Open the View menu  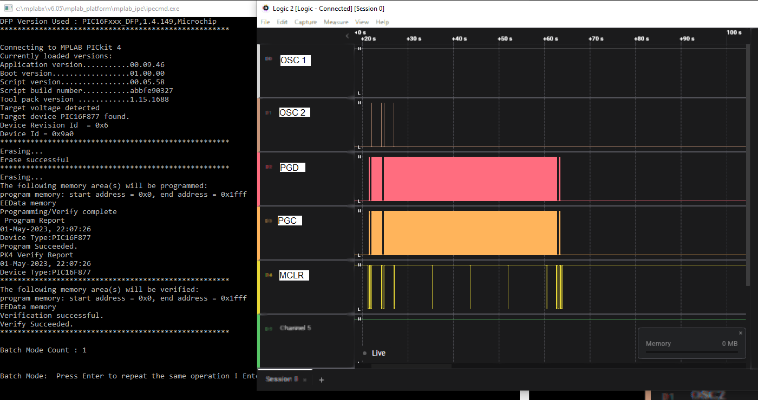[x=362, y=22]
